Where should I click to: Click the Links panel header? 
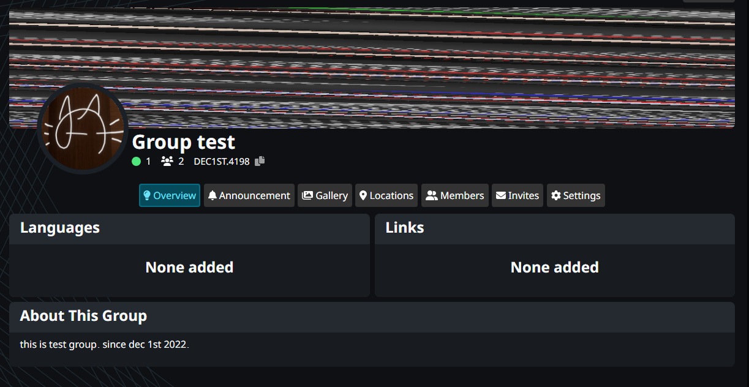tap(405, 228)
